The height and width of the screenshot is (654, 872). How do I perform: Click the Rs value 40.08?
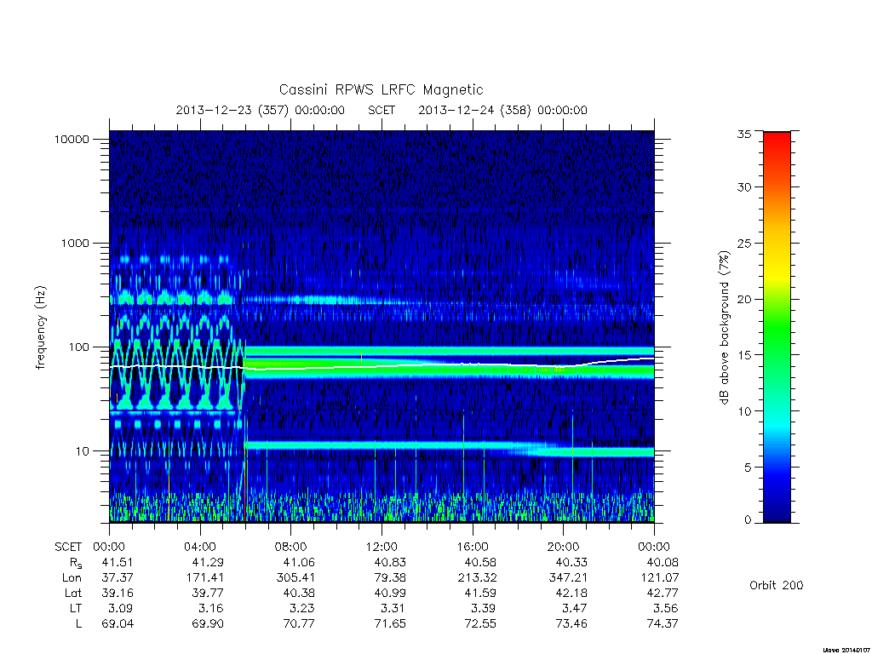pyautogui.click(x=663, y=562)
